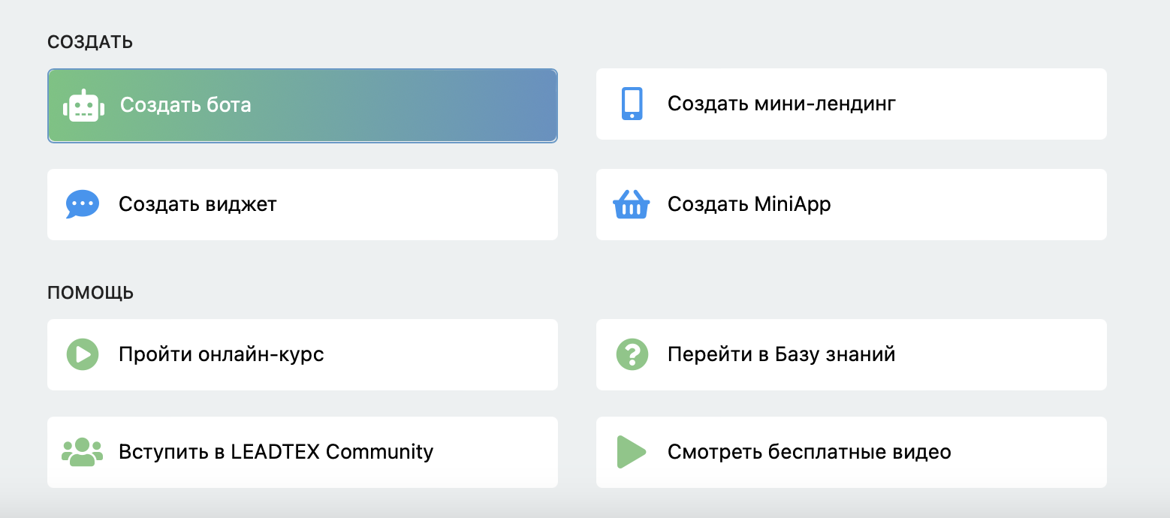
Task: Click the smartphone icon for мини-лендинг
Action: [x=632, y=104]
